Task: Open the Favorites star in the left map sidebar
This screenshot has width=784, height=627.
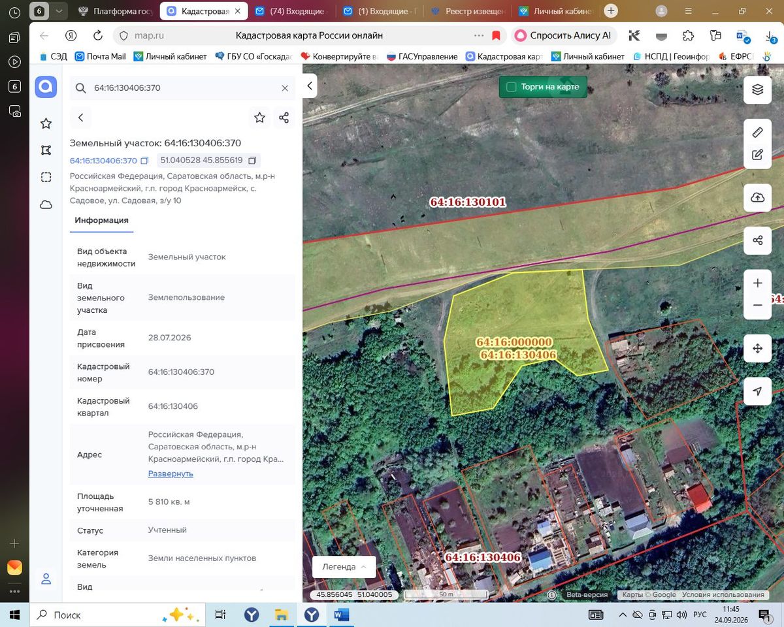Action: [x=46, y=123]
